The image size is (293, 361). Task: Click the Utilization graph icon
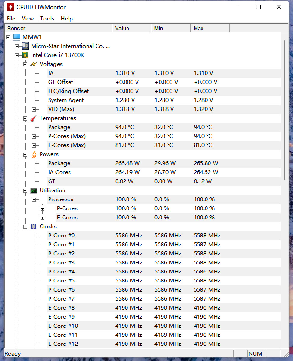tap(34, 190)
